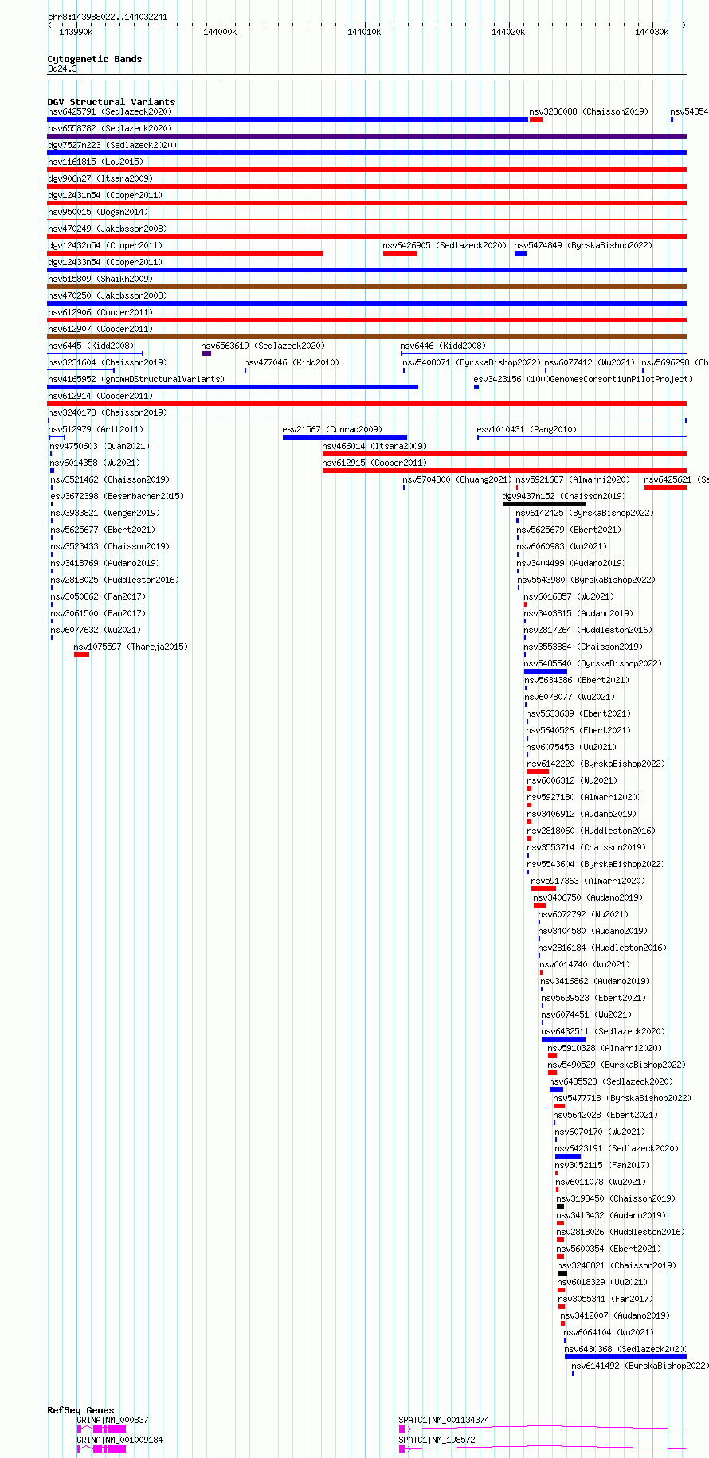The width and height of the screenshot is (709, 1458).
Task: Select nsv470250 (Jakobsson2008) label
Action: (108, 295)
